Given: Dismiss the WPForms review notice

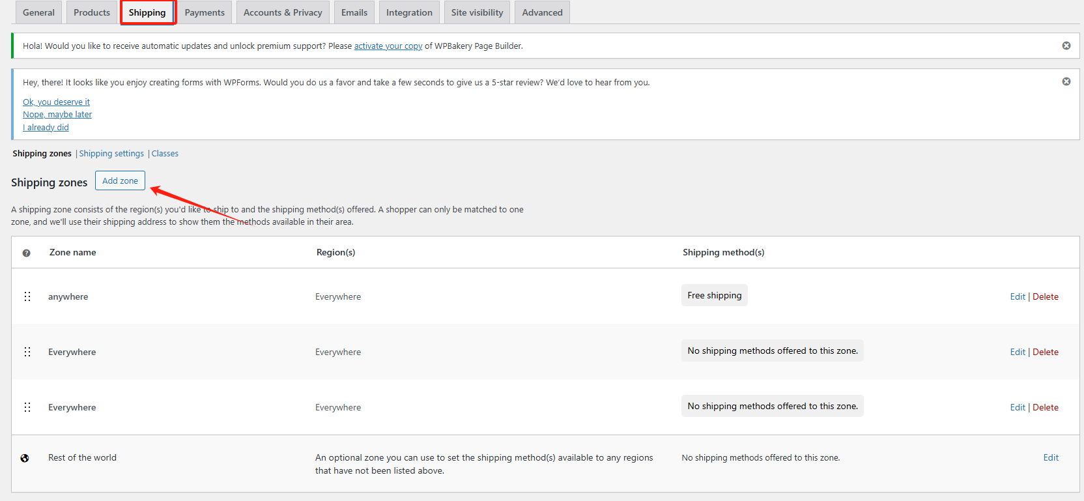Looking at the screenshot, I should click(1066, 81).
